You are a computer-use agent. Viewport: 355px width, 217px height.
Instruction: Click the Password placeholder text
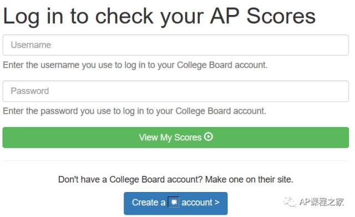(x=29, y=91)
